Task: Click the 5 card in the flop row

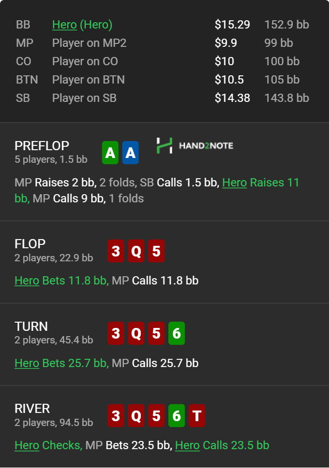Action: (x=156, y=251)
